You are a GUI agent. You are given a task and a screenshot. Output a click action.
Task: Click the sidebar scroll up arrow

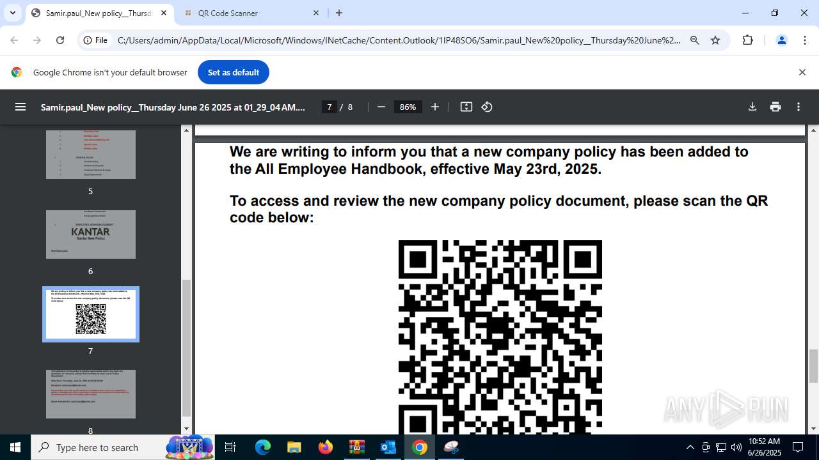pyautogui.click(x=187, y=130)
